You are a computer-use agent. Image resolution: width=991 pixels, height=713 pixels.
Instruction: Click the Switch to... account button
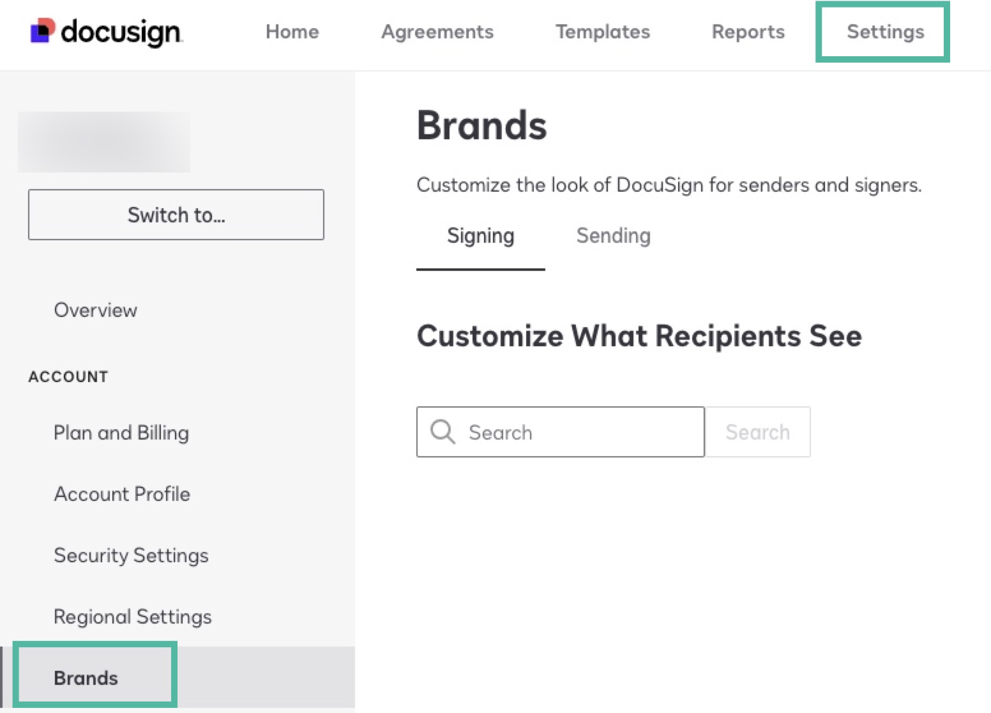(x=176, y=215)
